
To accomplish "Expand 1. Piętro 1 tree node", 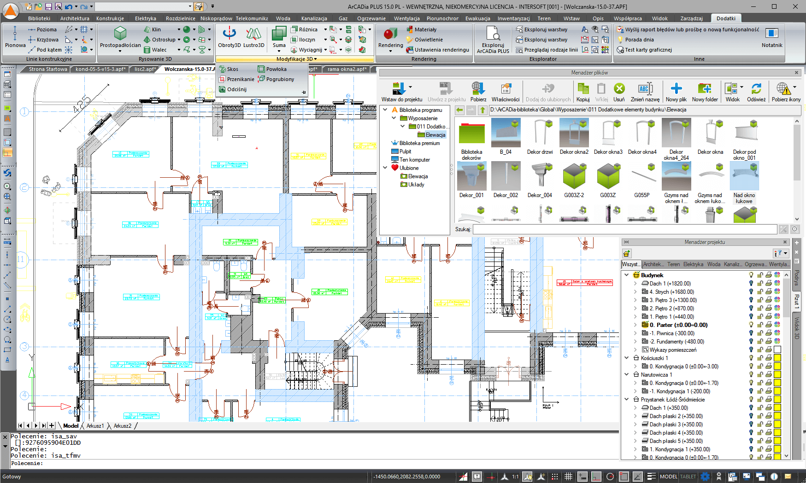I will (635, 317).
